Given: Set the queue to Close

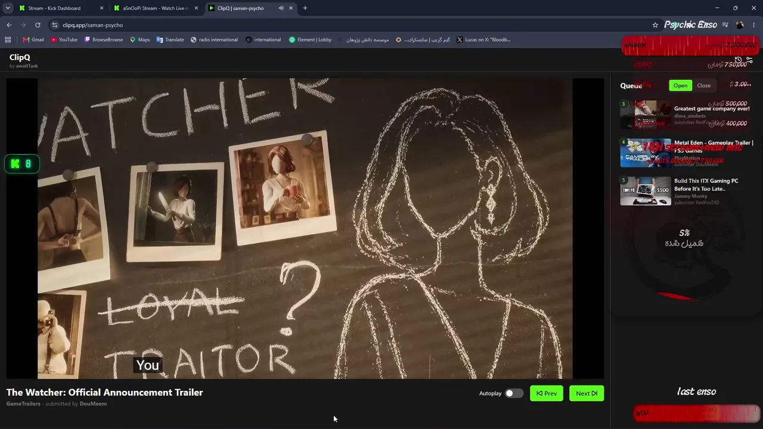Looking at the screenshot, I should [704, 85].
